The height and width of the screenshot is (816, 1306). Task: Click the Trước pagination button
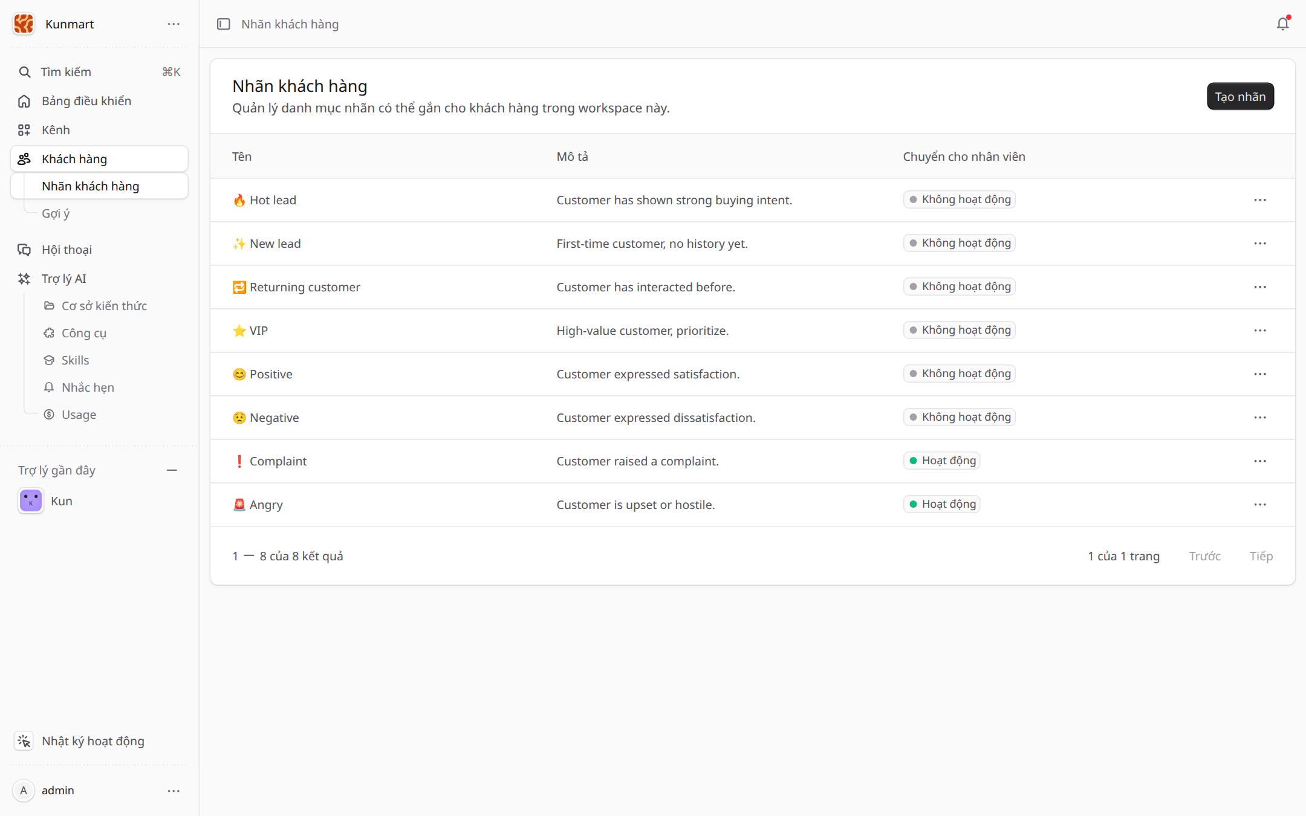pyautogui.click(x=1204, y=556)
